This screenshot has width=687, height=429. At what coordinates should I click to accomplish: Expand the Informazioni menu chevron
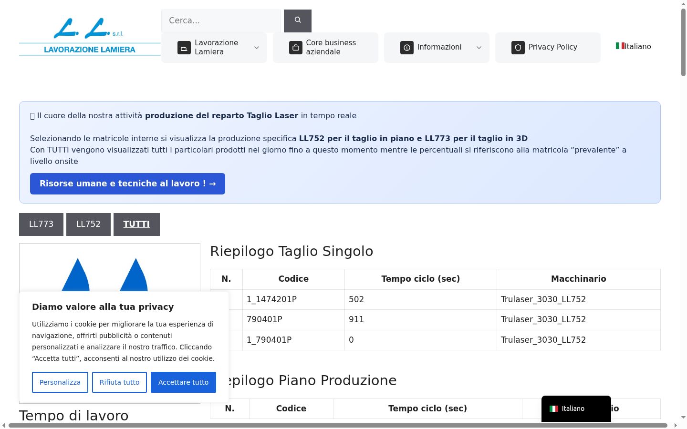[479, 48]
